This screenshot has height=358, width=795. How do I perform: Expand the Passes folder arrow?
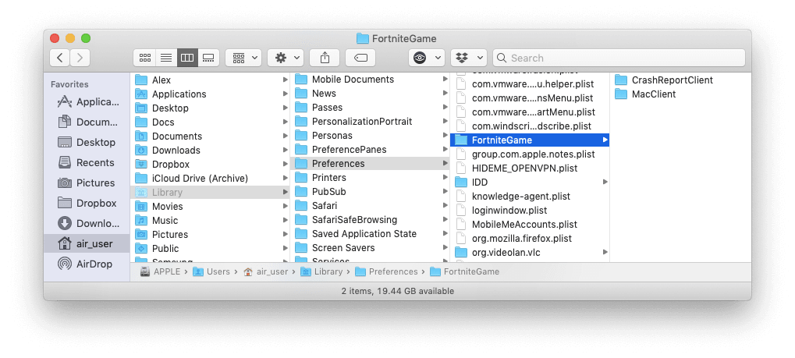pos(445,108)
